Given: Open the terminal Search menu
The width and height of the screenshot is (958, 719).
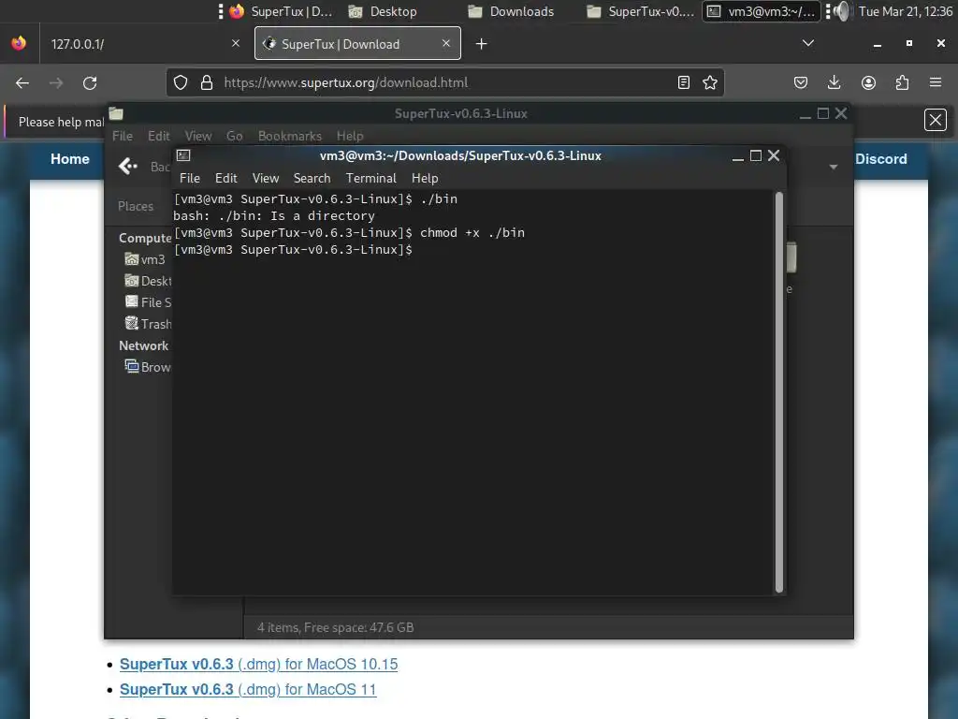Looking at the screenshot, I should click(x=312, y=178).
